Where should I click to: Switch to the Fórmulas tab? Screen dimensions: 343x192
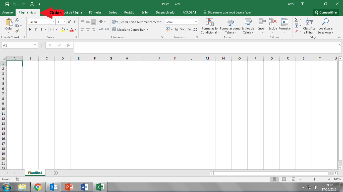[95, 12]
